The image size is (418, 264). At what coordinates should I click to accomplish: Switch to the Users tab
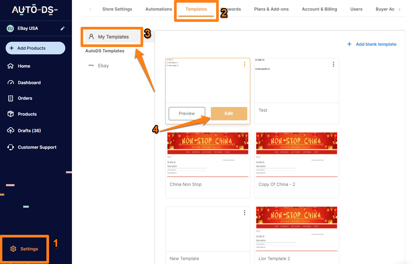356,9
